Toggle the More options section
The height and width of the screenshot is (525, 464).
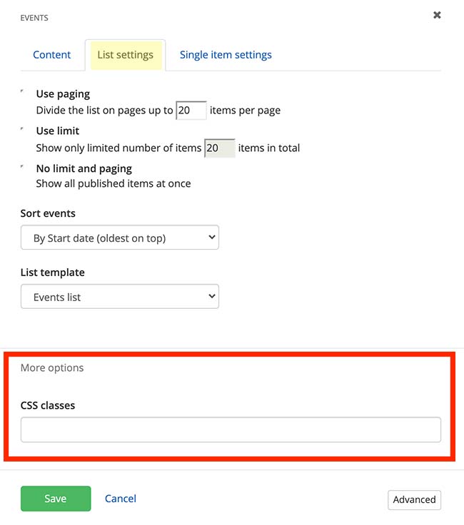[52, 368]
